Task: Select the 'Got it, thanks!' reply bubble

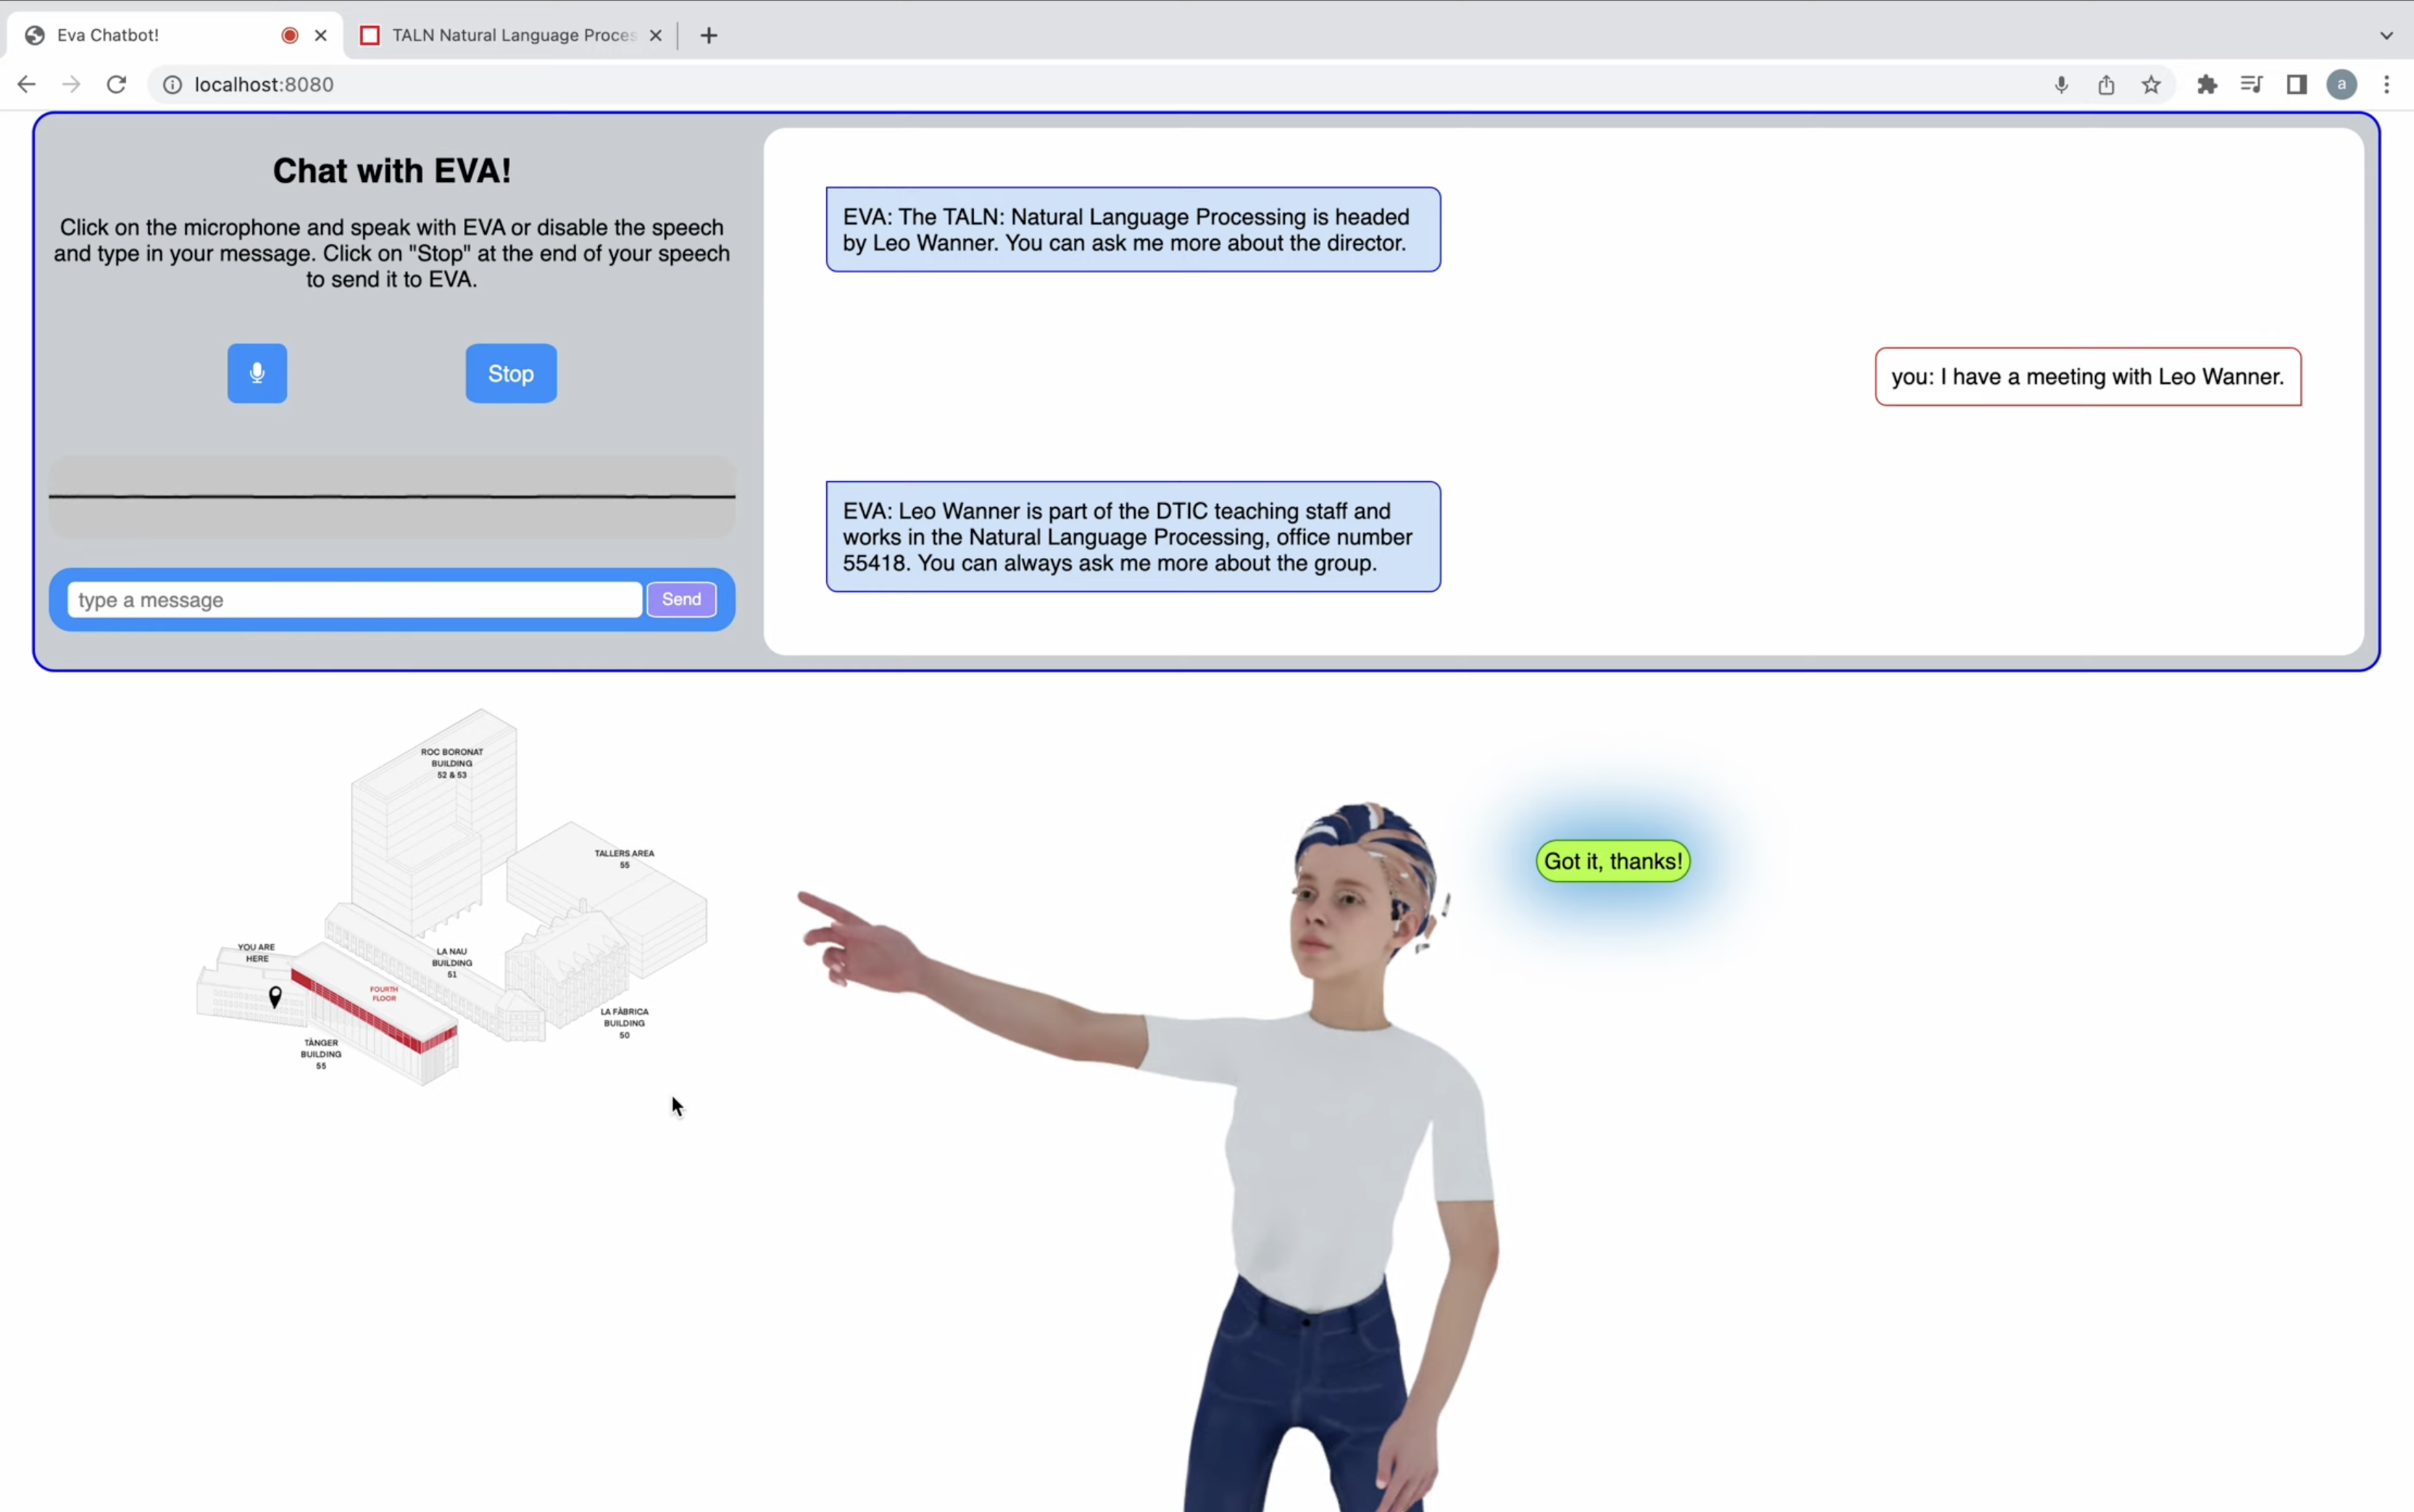Action: 1612,861
